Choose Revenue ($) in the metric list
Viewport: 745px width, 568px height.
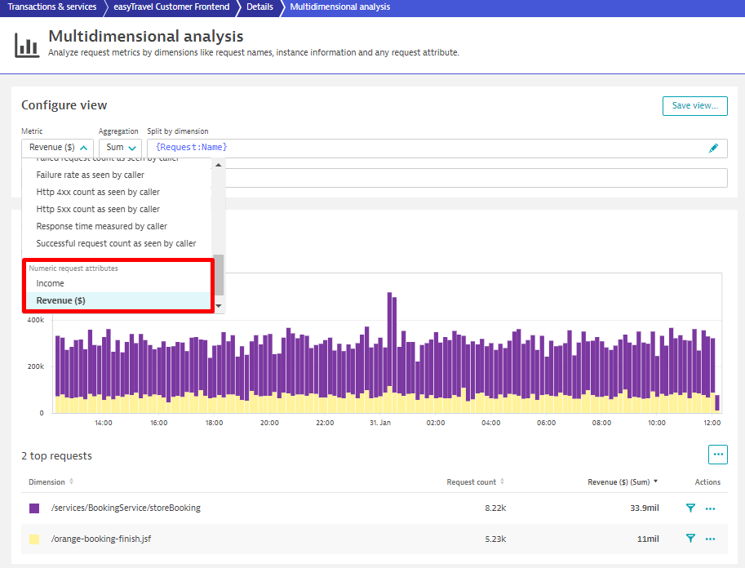(x=61, y=300)
